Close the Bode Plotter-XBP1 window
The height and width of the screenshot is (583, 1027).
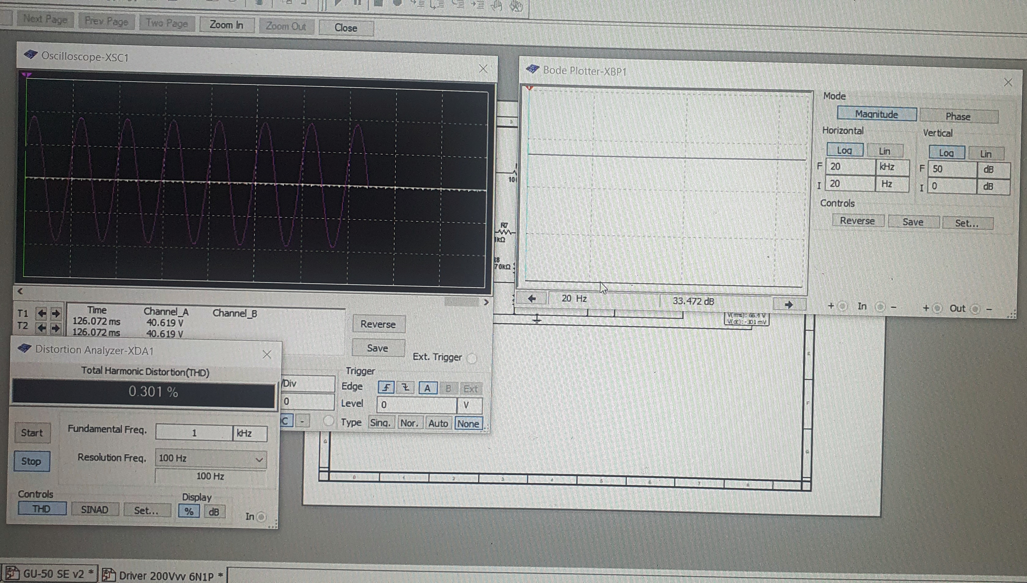(1008, 82)
